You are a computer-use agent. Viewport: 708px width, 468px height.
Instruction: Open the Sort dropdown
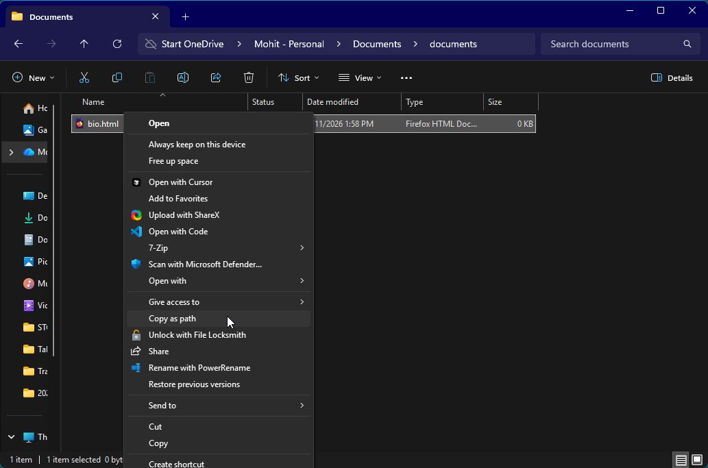click(299, 77)
